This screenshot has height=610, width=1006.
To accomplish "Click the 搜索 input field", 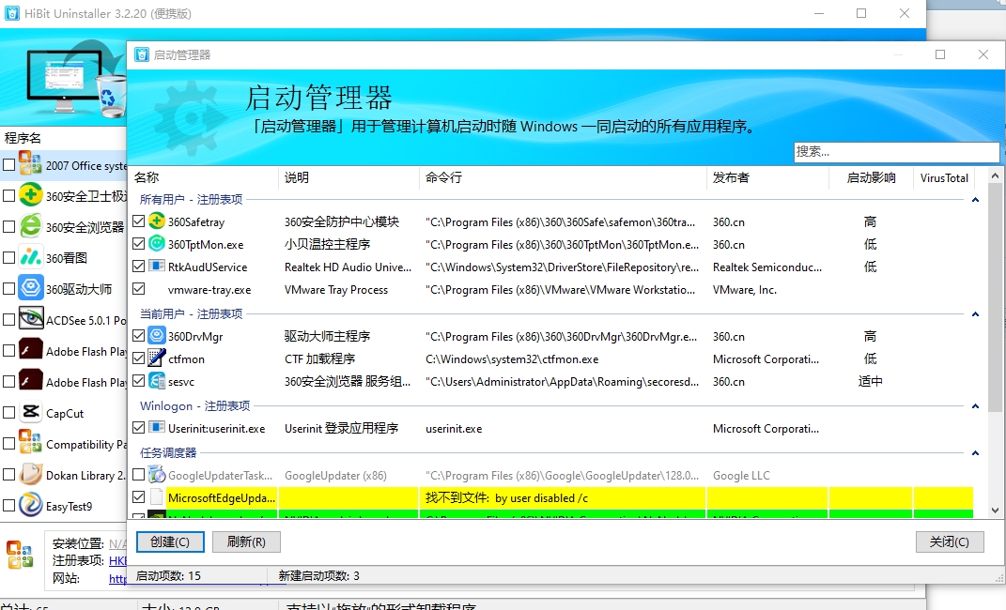I will pos(896,151).
